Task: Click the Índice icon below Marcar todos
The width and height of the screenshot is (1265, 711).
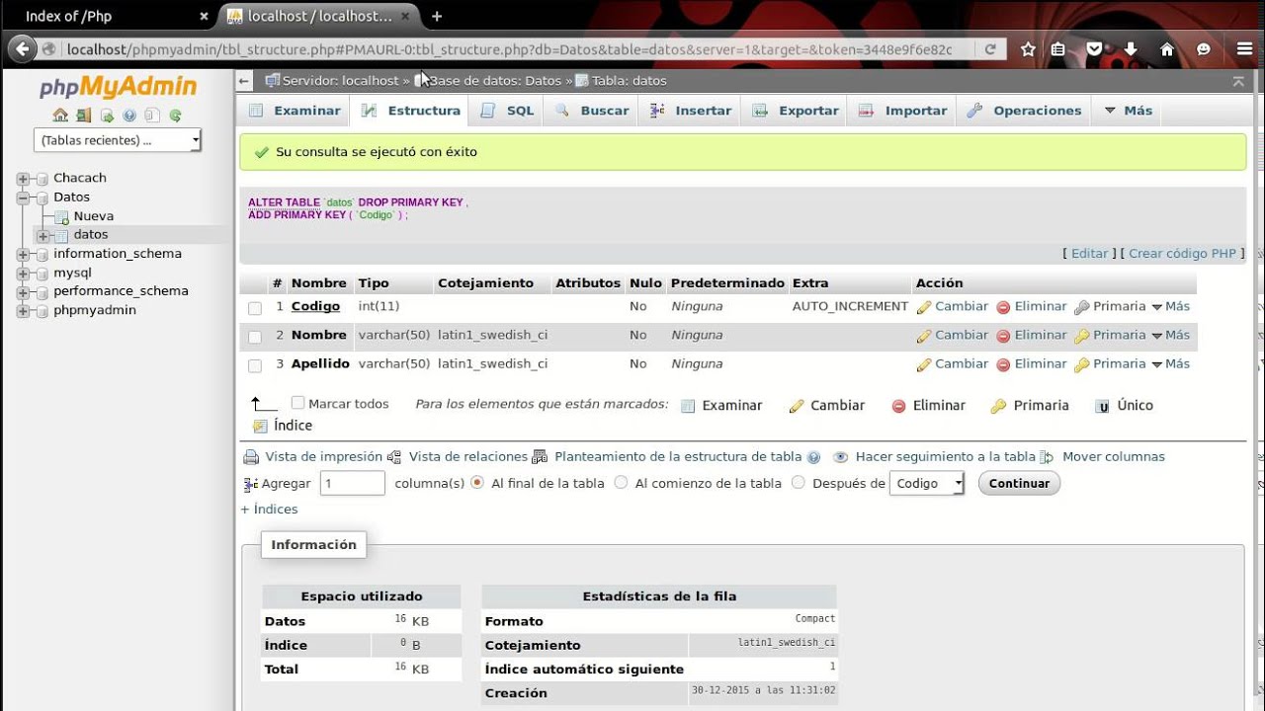Action: 260,427
